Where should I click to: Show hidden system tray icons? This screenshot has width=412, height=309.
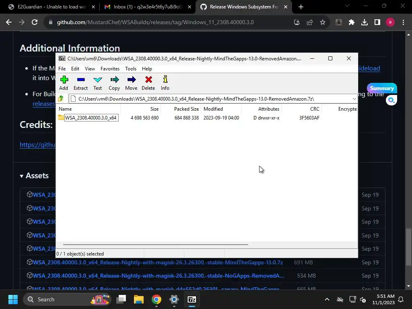coord(327,299)
